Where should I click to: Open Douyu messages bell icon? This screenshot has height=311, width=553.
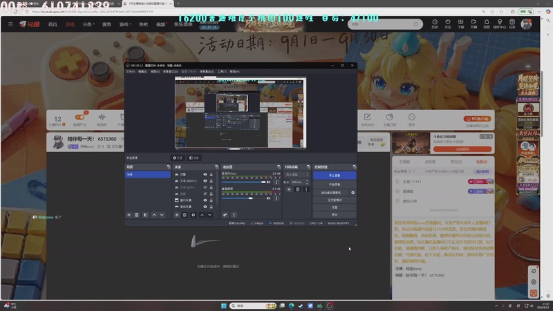click(487, 23)
